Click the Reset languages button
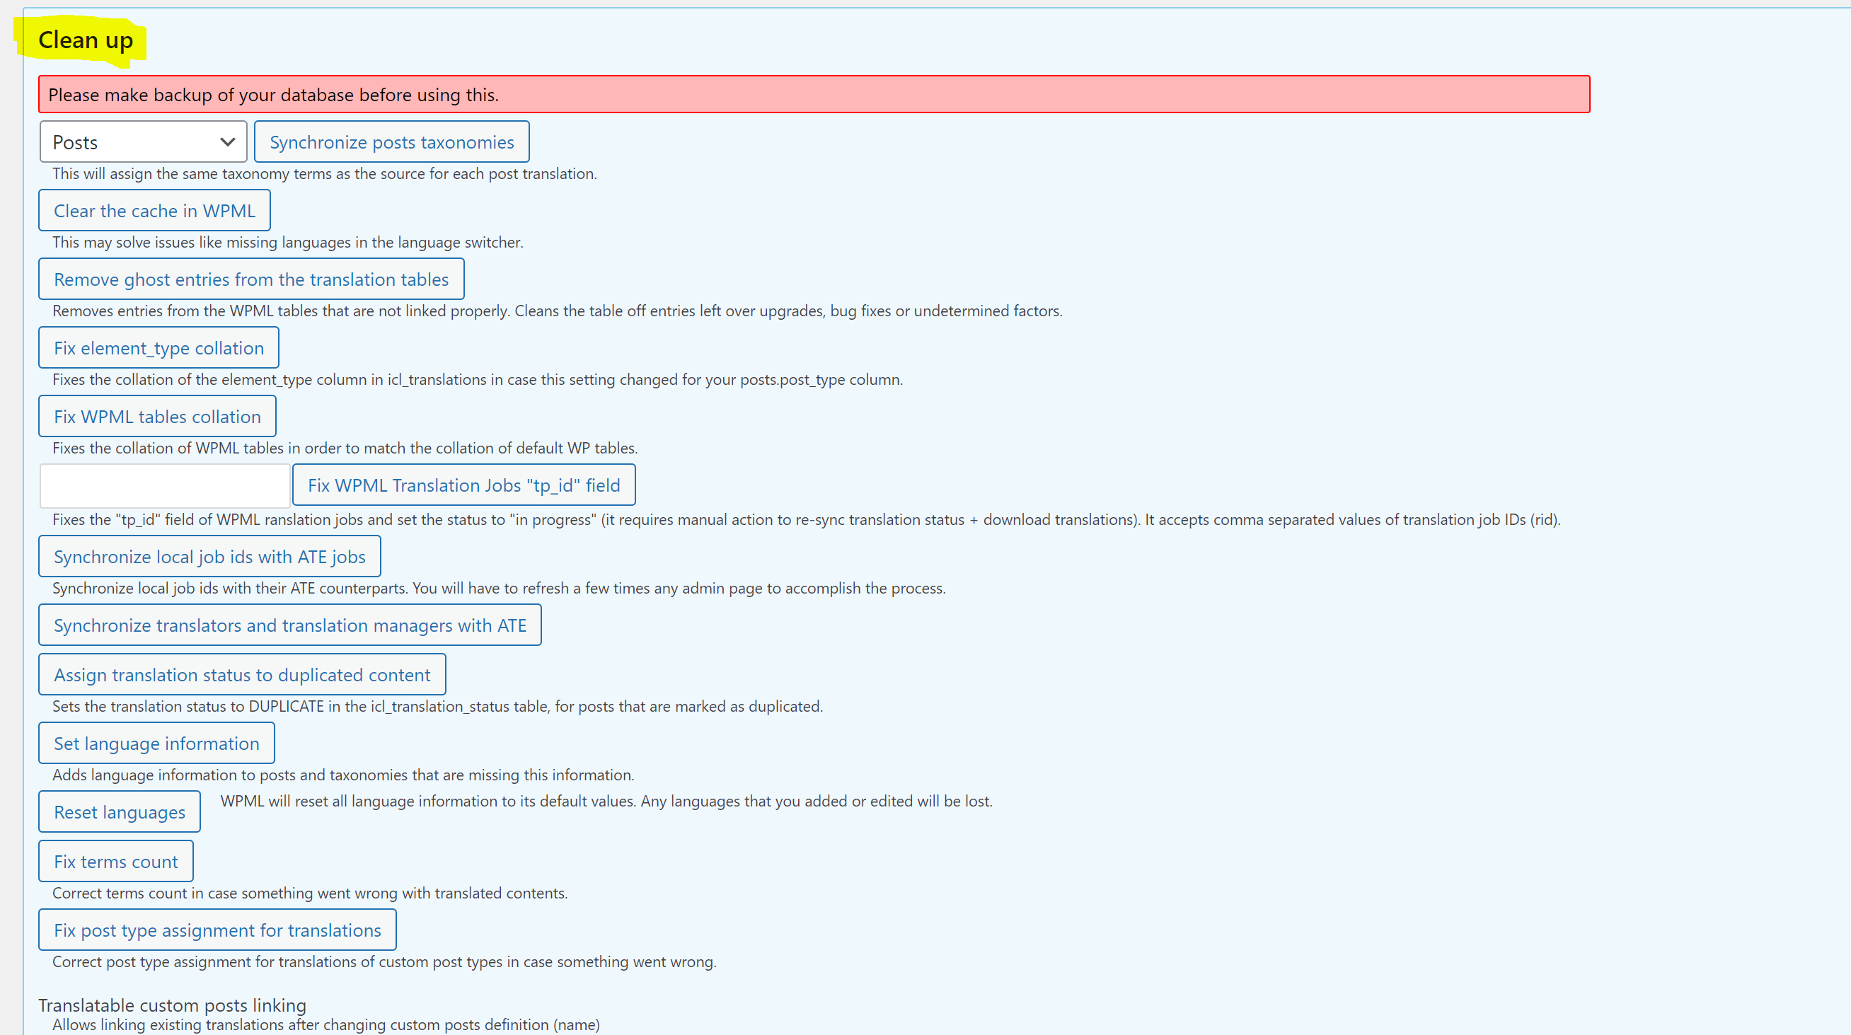Image resolution: width=1851 pixels, height=1035 pixels. 120,811
